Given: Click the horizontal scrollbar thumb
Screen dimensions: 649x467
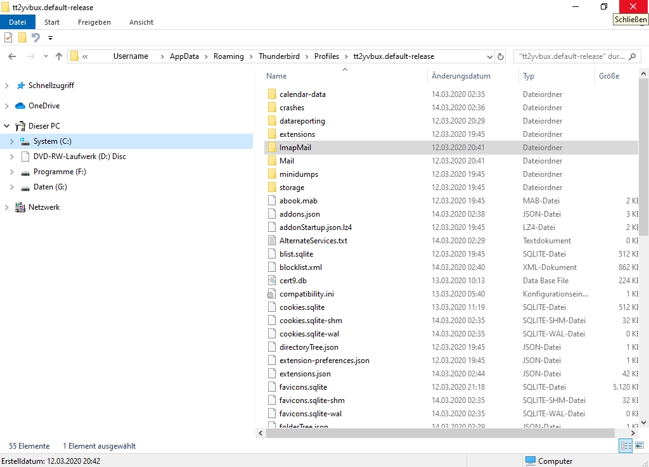Looking at the screenshot, I should tap(440, 433).
